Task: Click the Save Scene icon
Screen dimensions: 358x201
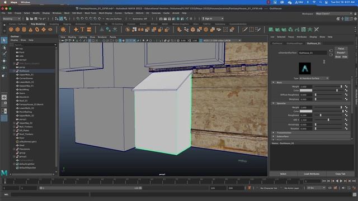Action: point(36,18)
